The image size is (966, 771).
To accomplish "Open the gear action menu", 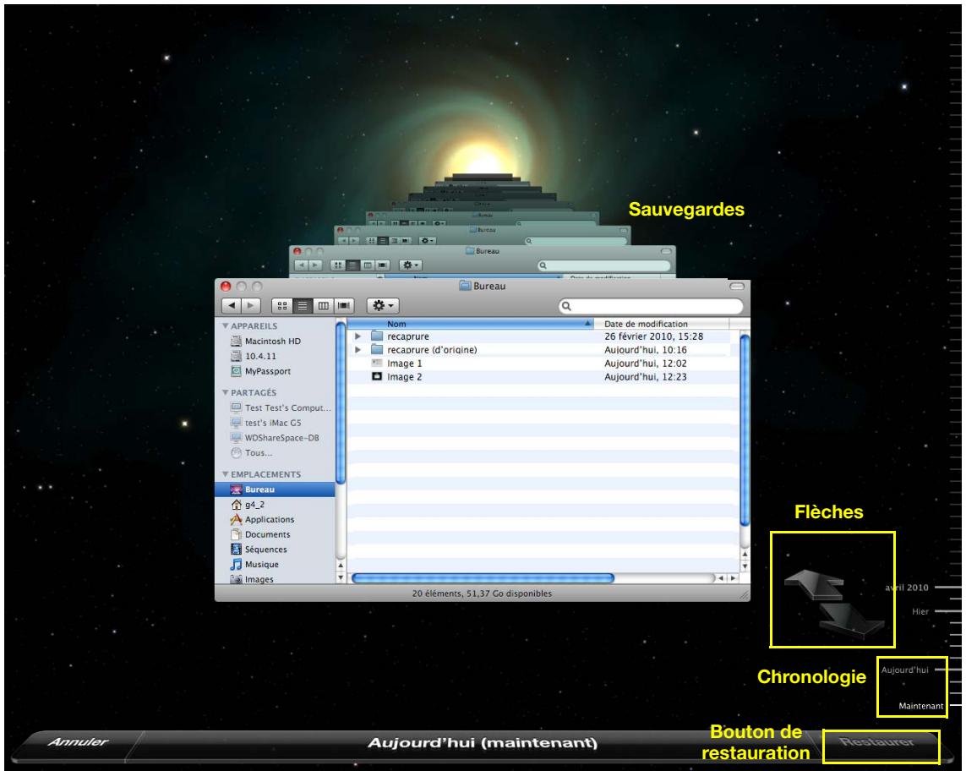I will point(383,306).
